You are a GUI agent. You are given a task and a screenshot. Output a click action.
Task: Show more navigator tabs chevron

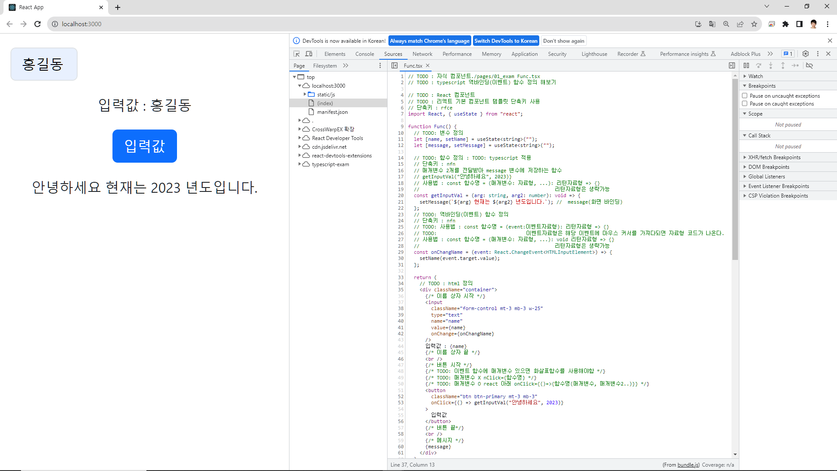coord(346,65)
